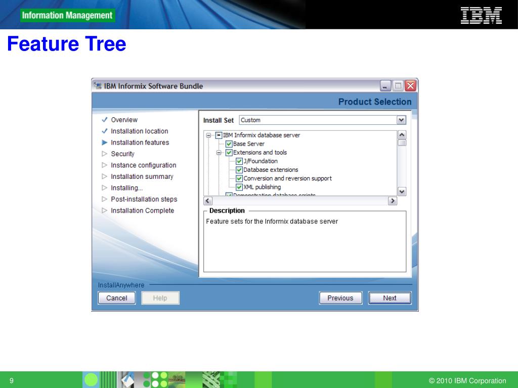518x388 pixels.
Task: Click the Instance configuration step arrow icon
Action: [x=104, y=165]
